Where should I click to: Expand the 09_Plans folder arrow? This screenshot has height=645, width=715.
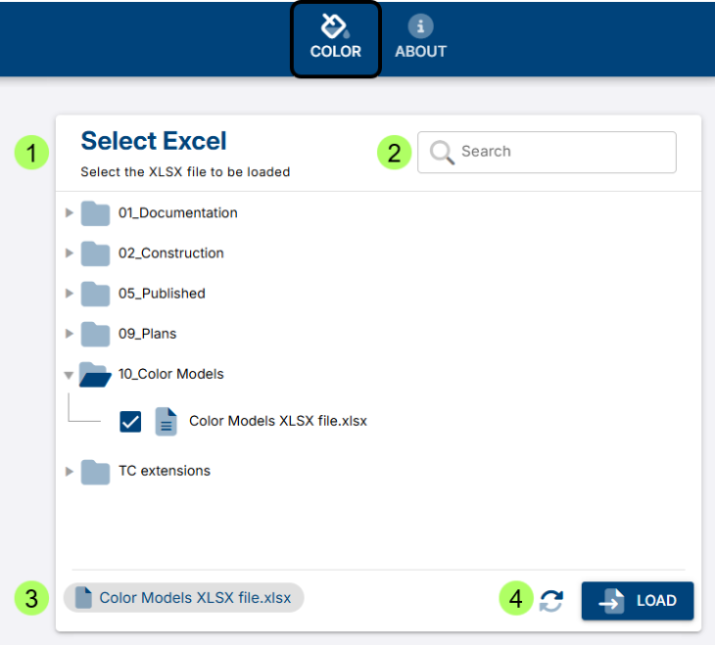point(69,334)
